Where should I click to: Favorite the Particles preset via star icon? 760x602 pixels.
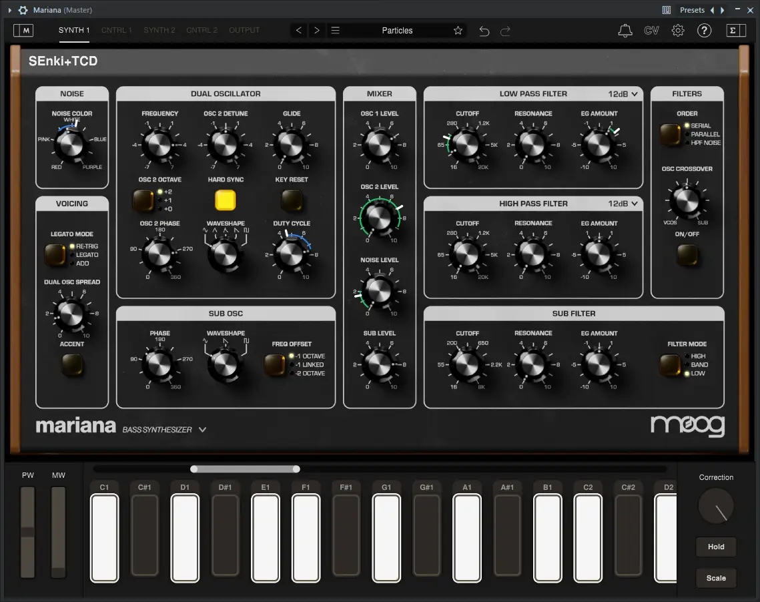point(458,30)
